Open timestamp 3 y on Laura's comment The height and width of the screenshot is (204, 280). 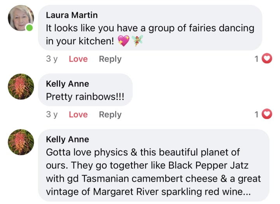pyautogui.click(x=52, y=59)
